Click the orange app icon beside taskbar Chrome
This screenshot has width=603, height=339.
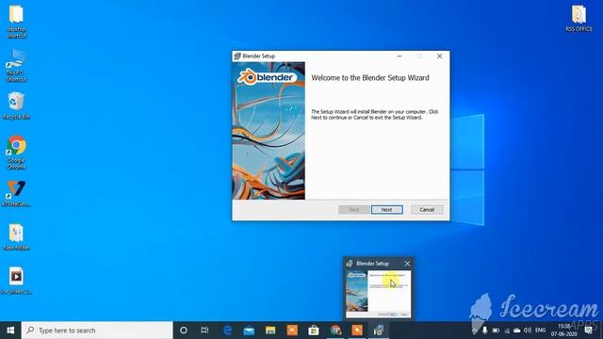pyautogui.click(x=357, y=331)
